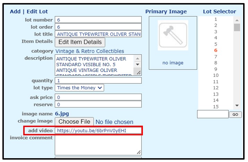Image resolution: width=248 pixels, height=162 pixels.
Task: Click description box scroll up arrow
Action: tap(137, 59)
